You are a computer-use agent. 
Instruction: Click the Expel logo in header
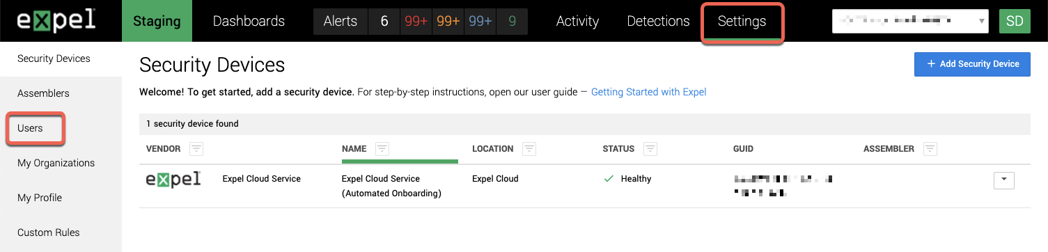[x=57, y=21]
